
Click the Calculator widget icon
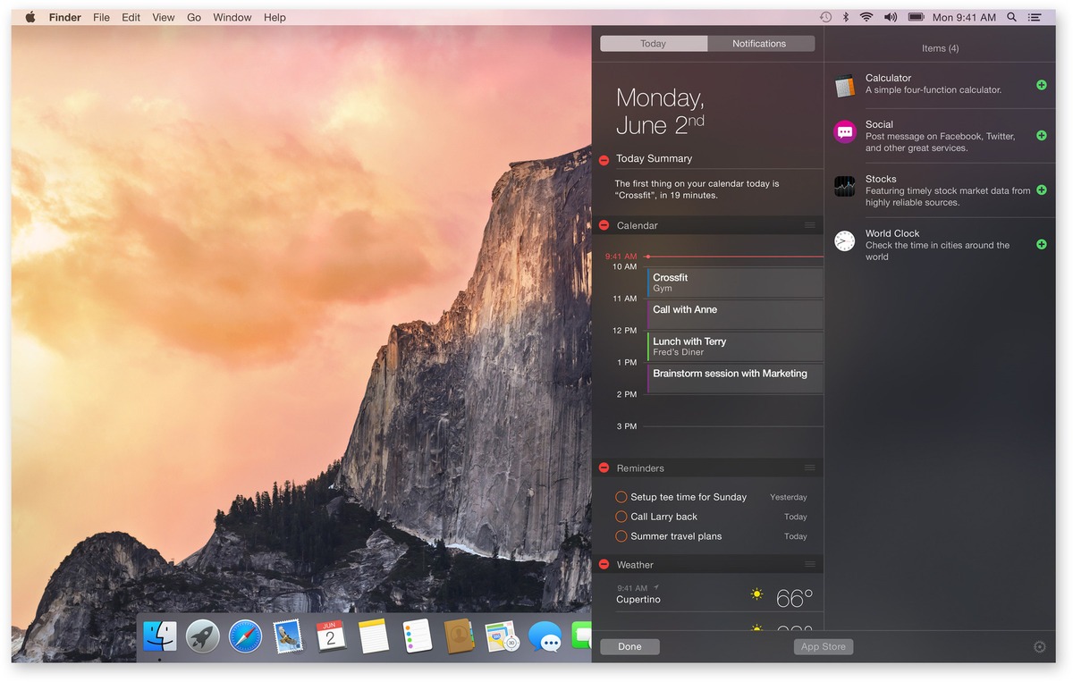(844, 84)
